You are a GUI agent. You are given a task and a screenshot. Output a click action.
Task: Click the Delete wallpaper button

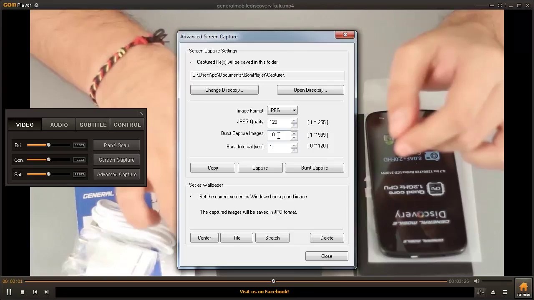click(327, 238)
